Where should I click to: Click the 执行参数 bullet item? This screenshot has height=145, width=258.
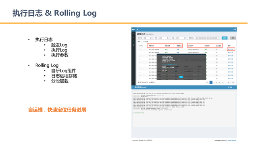click(x=60, y=55)
